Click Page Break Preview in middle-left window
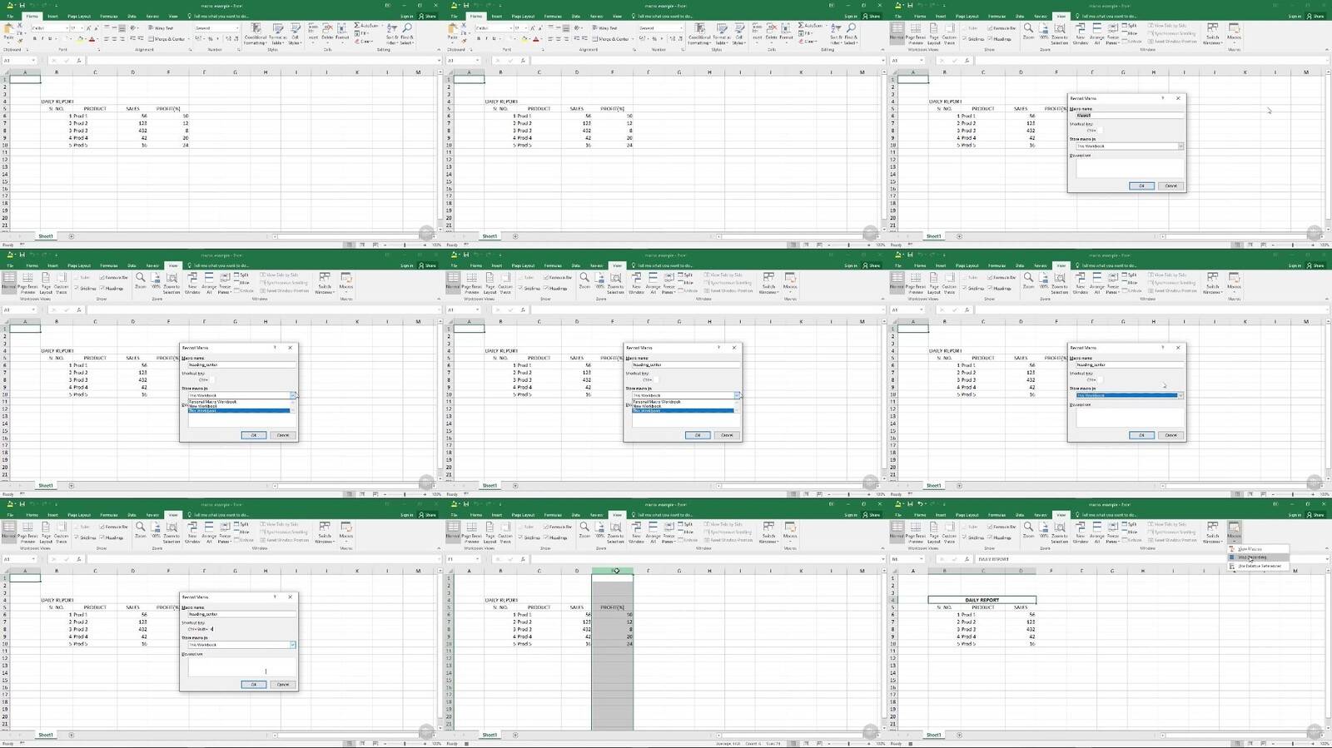This screenshot has height=748, width=1332. click(28, 283)
